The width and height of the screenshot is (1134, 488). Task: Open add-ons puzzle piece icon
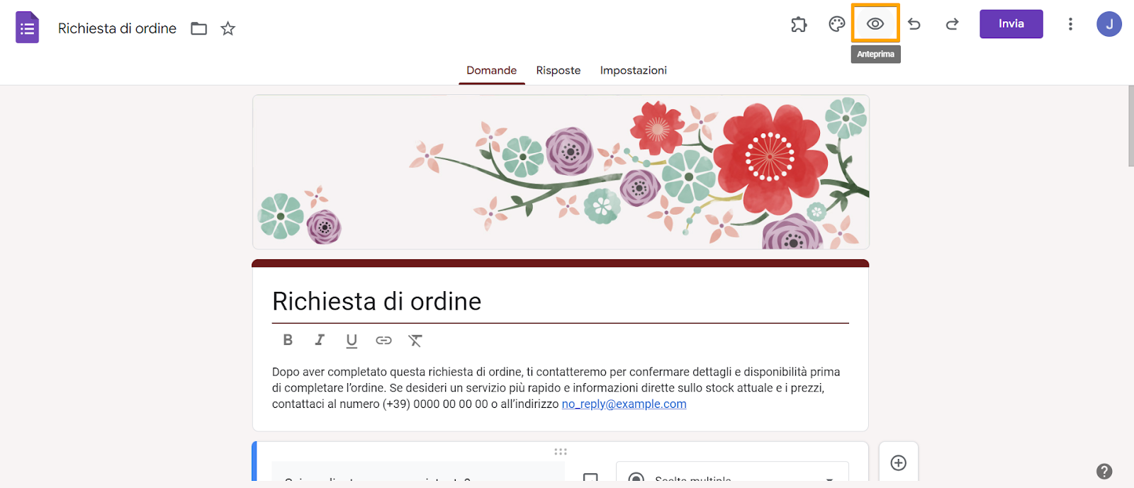pos(799,24)
